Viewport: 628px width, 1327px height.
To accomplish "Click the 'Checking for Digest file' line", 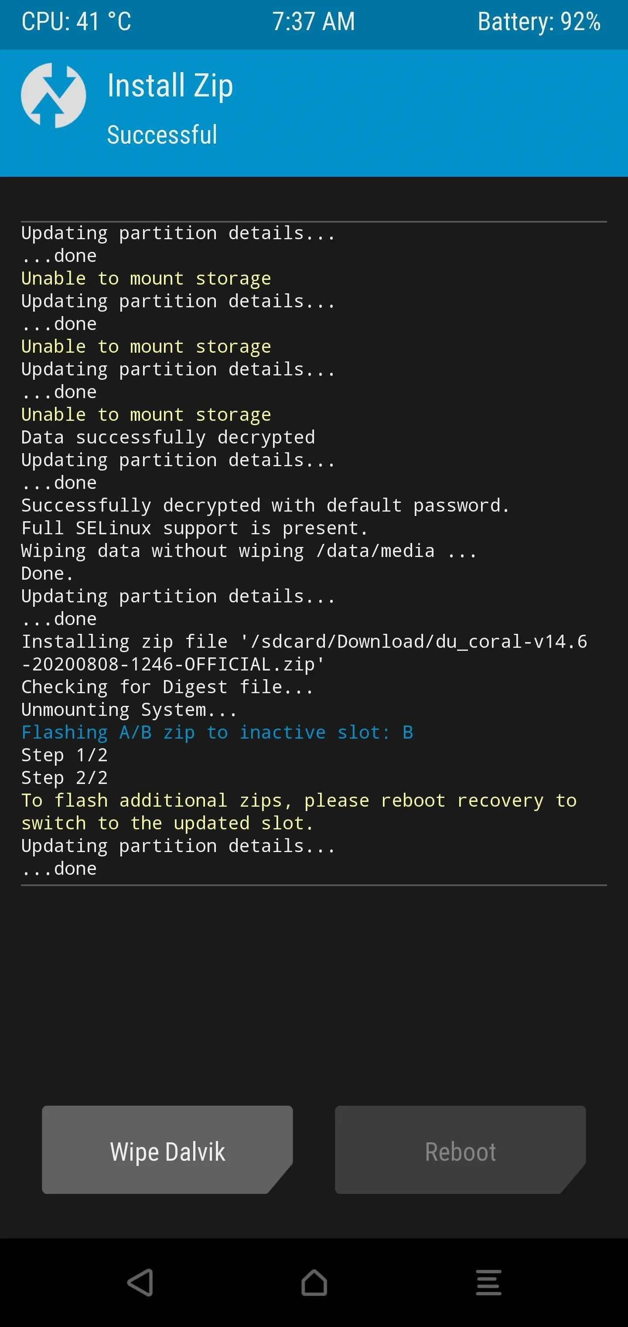I will click(x=167, y=687).
